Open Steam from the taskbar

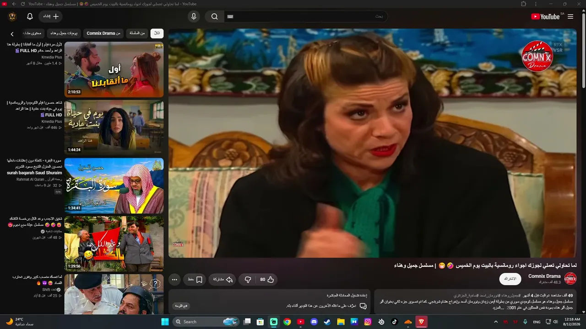tap(327, 322)
